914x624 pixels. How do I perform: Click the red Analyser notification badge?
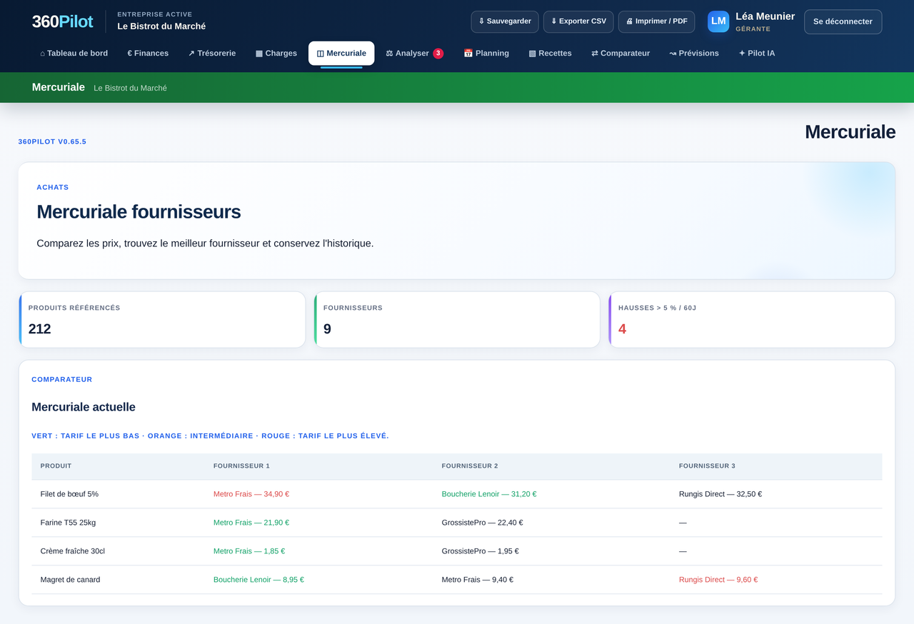438,54
